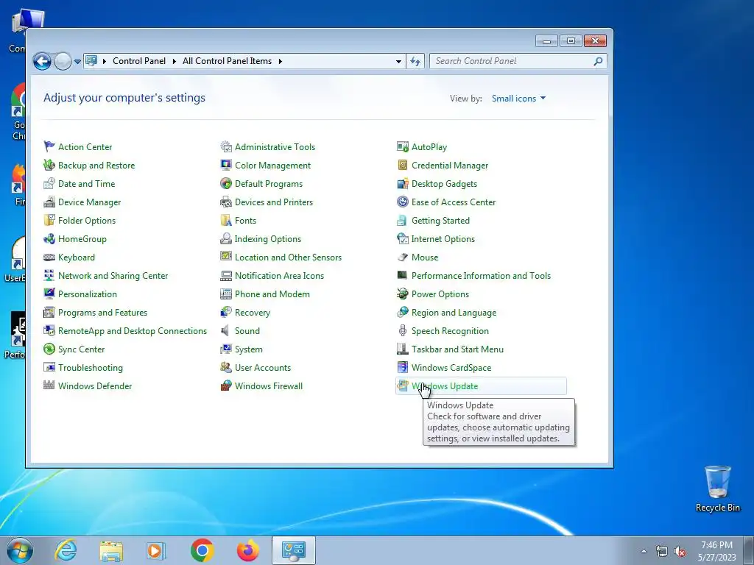Click the Programs and Features icon
Image resolution: width=754 pixels, height=565 pixels.
click(x=49, y=312)
